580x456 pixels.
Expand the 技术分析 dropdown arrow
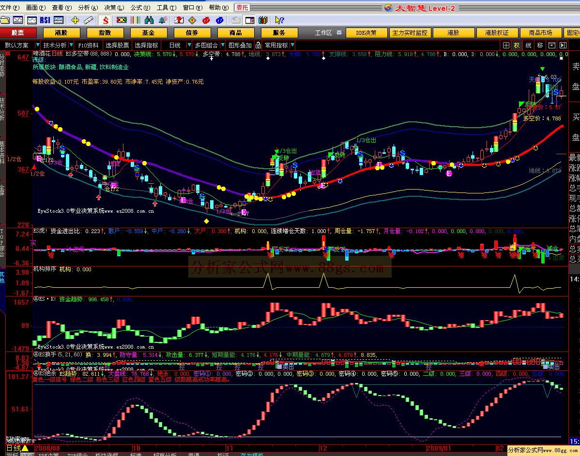click(x=71, y=45)
